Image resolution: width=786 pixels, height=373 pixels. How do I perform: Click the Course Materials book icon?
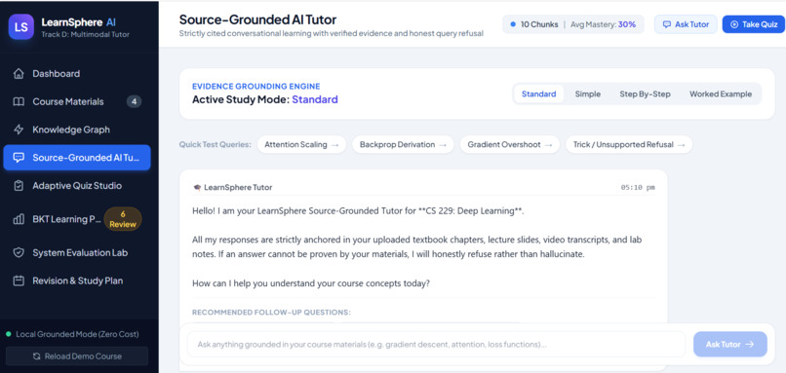[19, 101]
